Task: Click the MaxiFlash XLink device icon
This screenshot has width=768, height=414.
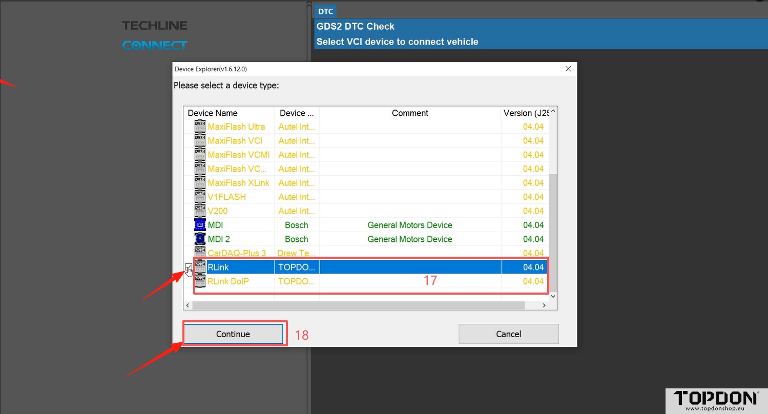Action: click(200, 183)
